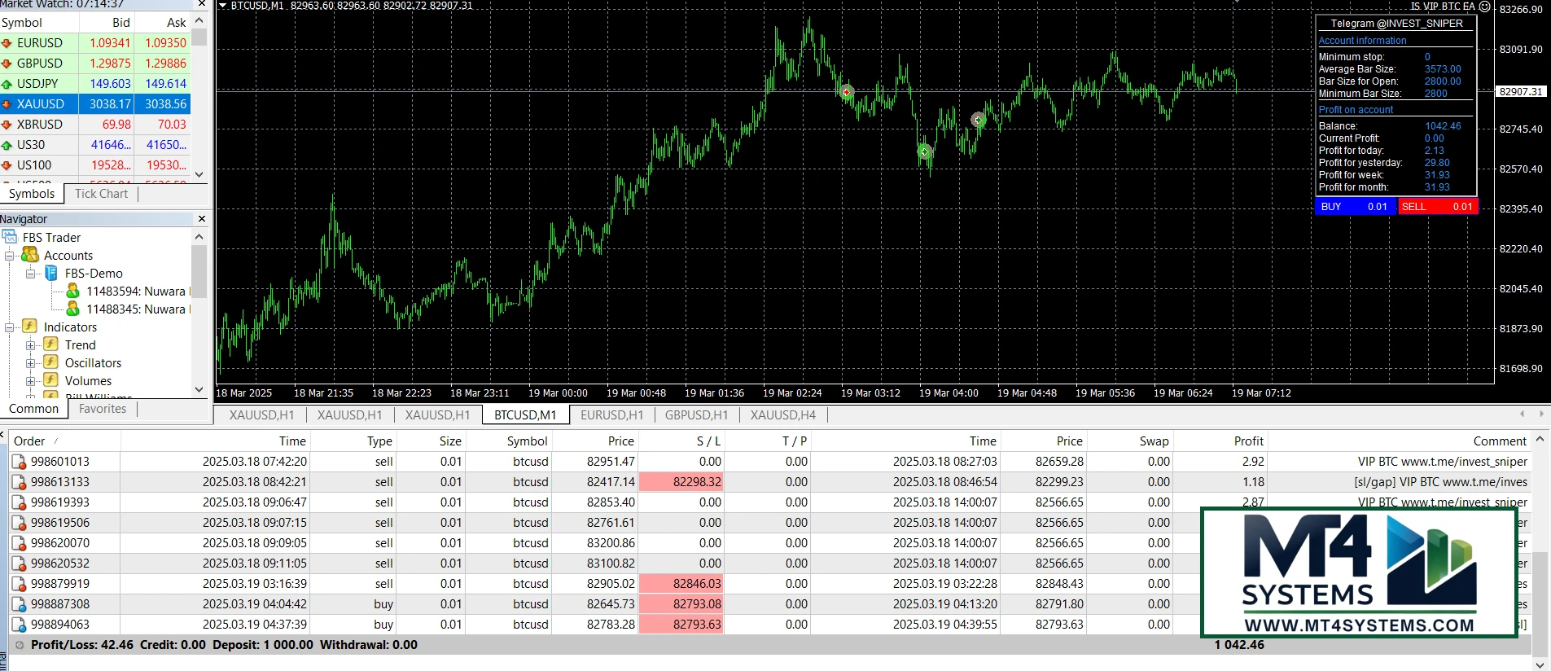
Task: Expand the Trend indicators node
Action: click(31, 345)
